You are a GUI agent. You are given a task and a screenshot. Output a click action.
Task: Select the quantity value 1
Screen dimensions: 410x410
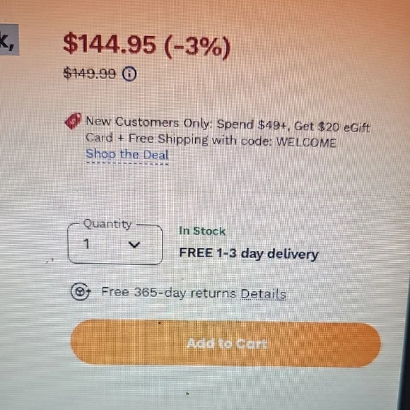[86, 244]
